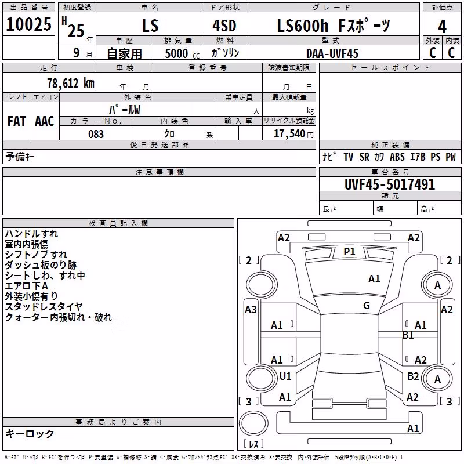Click inspector note スタッドレスタイヤ

43,307
